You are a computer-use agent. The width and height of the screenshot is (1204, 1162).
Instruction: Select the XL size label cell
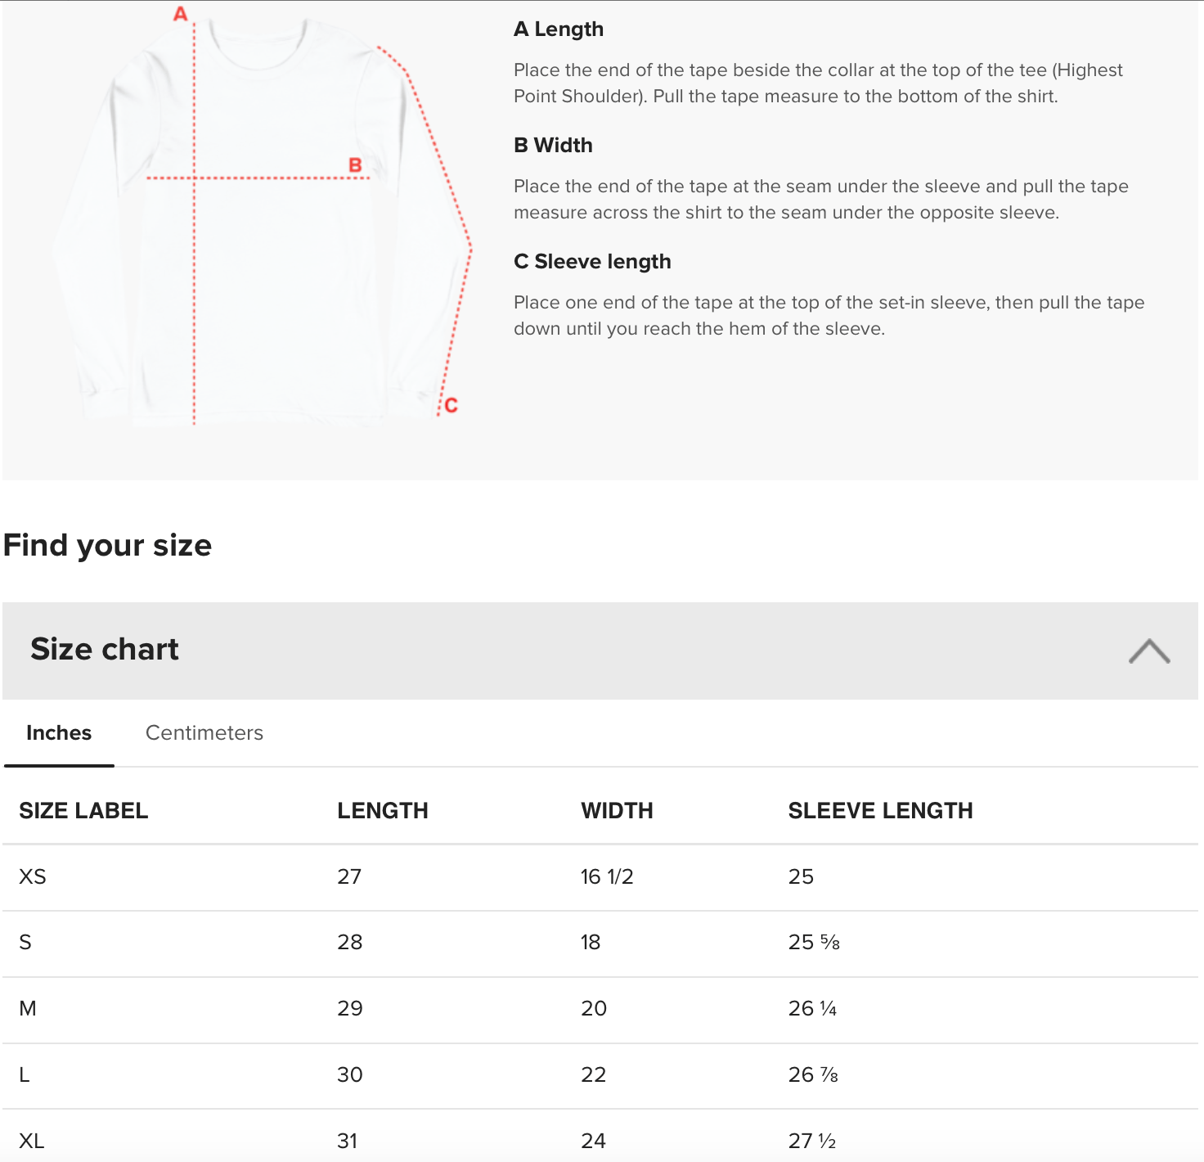coord(32,1142)
